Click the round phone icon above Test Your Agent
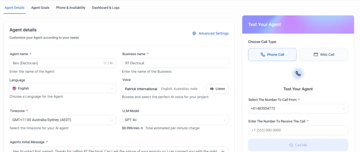Image resolution: width=360 pixels, height=152 pixels. pos(298,73)
